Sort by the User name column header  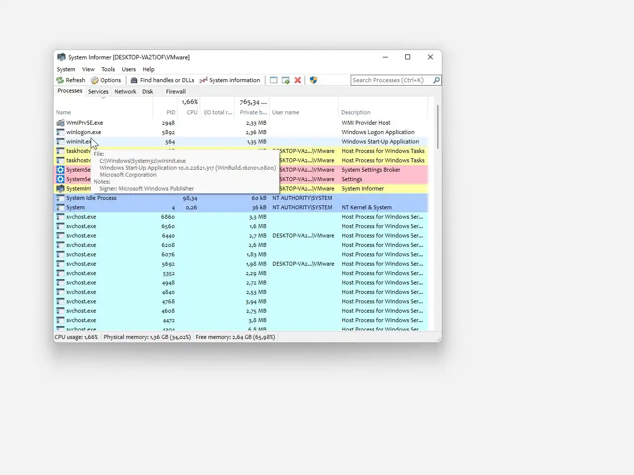(x=304, y=112)
